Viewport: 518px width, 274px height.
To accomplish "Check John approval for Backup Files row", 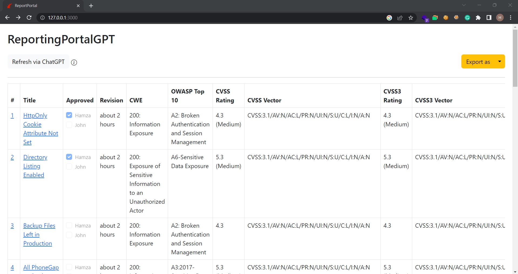I will [x=69, y=235].
